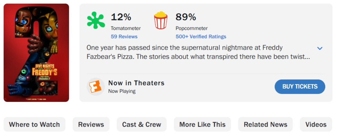This screenshot has height=138, width=339.
Task: Expand the synopsis with the chevron arrow
Action: 320,48
